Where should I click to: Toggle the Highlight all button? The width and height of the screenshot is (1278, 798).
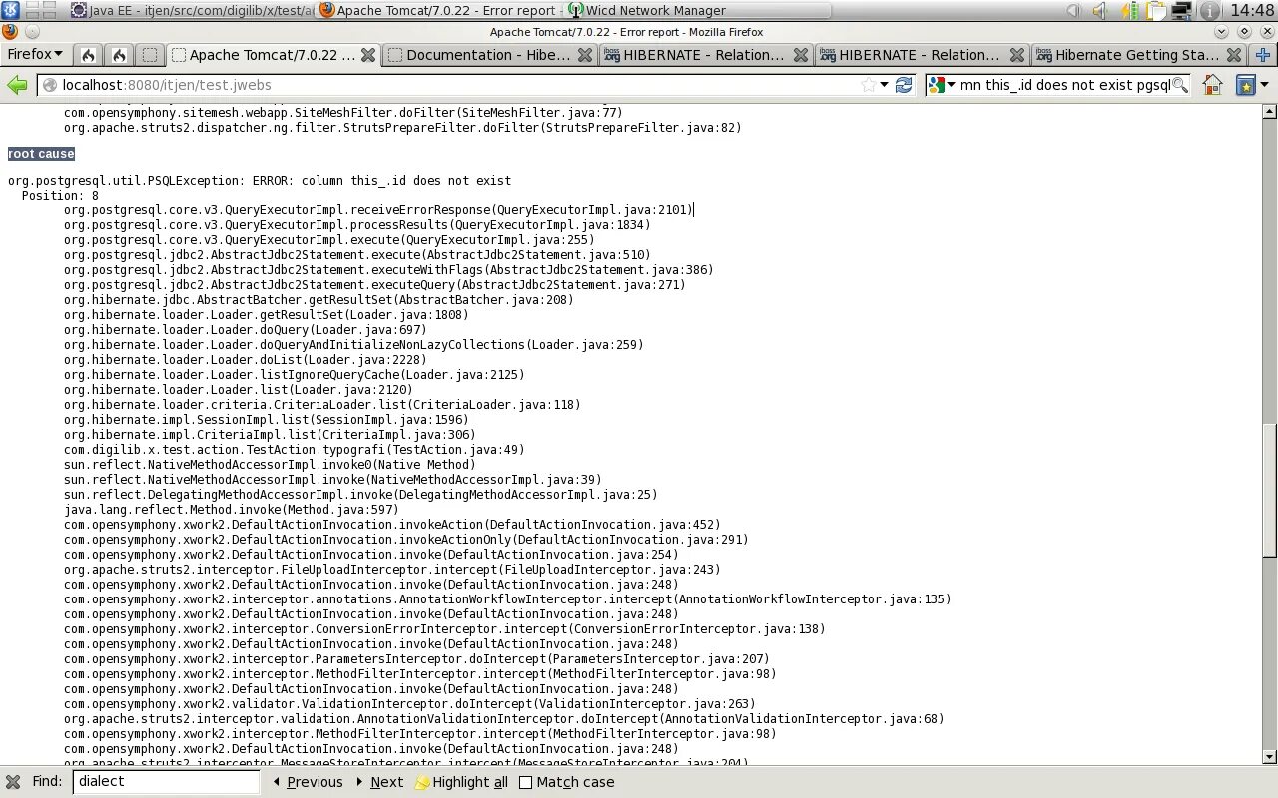pos(461,782)
